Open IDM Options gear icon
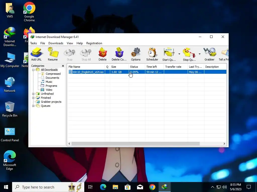257x192 pixels. 136,54
